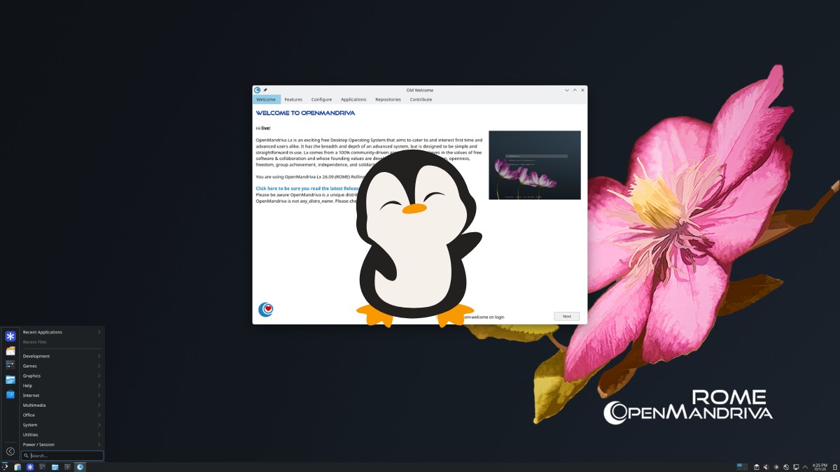Image resolution: width=840 pixels, height=472 pixels.
Task: Open the System Settings favorite with slider icon in the launcher
Action: [x=10, y=365]
